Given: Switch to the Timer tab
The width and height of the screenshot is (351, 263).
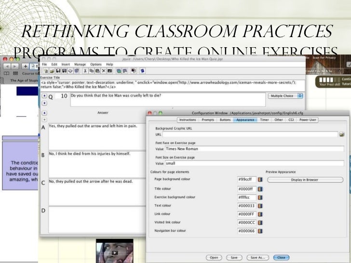Looking at the screenshot, I should point(264,119).
